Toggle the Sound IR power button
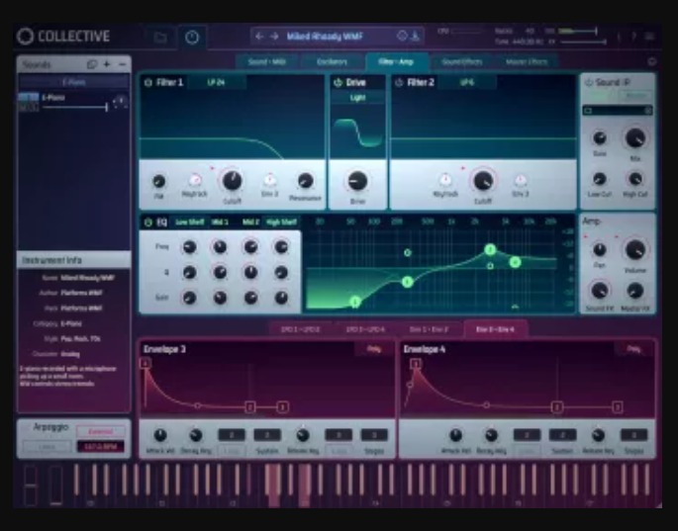 589,82
